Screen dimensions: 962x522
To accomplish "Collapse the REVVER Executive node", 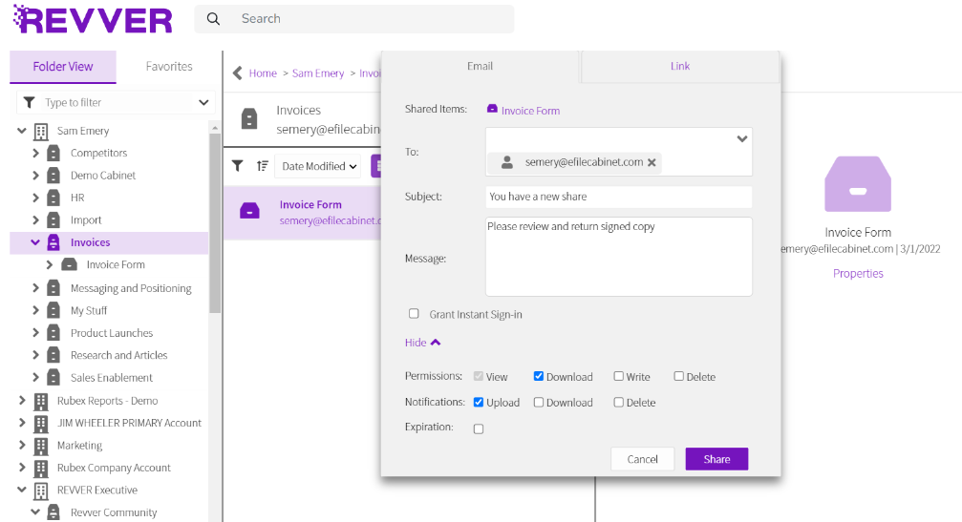I will click(x=21, y=491).
